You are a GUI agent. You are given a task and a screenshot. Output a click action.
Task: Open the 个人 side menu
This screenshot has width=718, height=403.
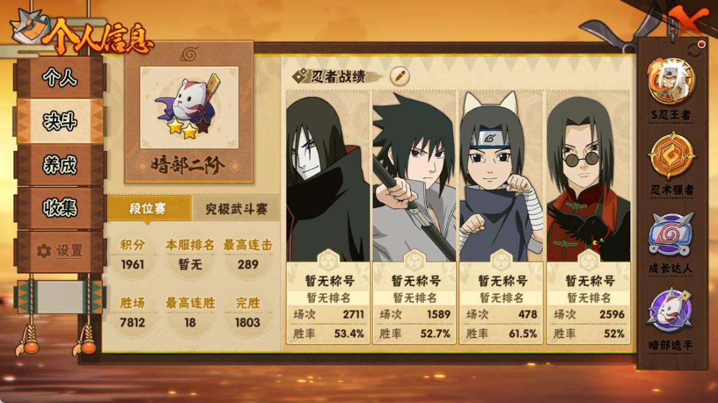[60, 77]
